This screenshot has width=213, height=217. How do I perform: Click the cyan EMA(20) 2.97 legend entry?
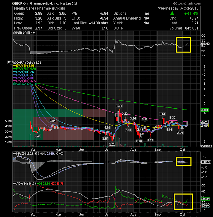pos(23,72)
